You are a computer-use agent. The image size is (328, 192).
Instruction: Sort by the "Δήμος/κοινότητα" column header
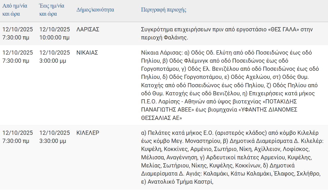click(x=95, y=10)
